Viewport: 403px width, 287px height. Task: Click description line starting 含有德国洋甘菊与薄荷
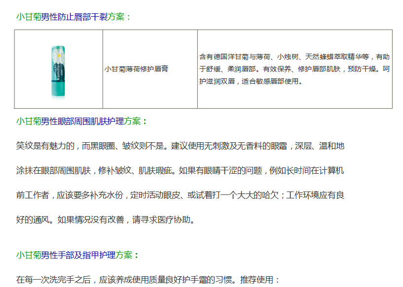[x=294, y=57]
